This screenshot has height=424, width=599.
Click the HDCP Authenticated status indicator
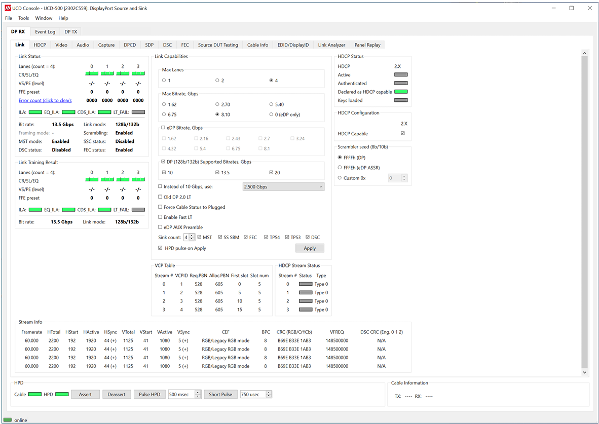pyautogui.click(x=401, y=83)
